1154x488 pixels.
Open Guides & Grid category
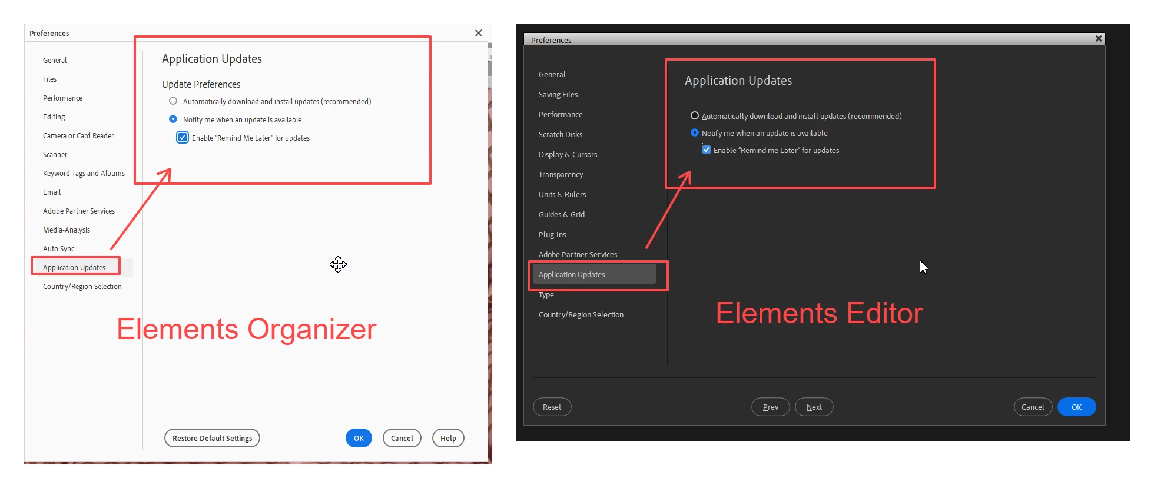coord(562,214)
